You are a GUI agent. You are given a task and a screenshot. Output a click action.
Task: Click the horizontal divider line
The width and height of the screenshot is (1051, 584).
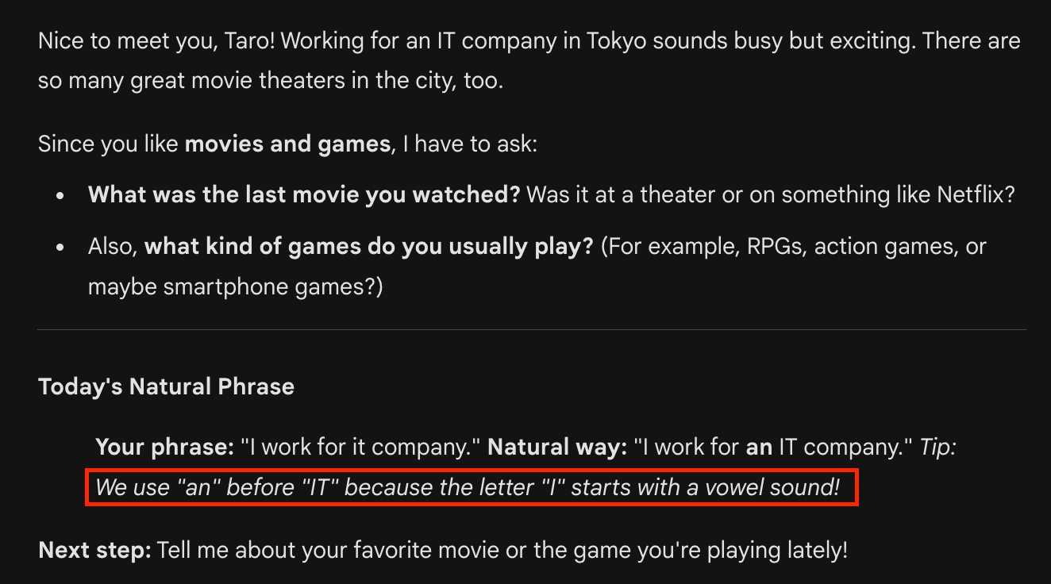point(531,329)
